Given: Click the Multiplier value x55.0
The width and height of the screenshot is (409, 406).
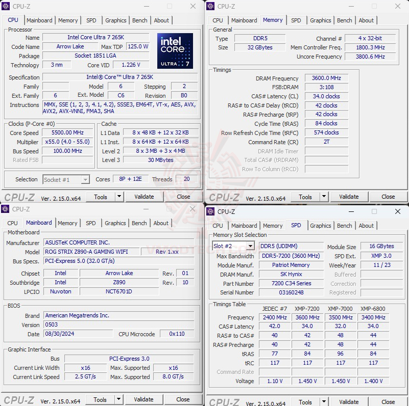Looking at the screenshot, I should 67,142.
